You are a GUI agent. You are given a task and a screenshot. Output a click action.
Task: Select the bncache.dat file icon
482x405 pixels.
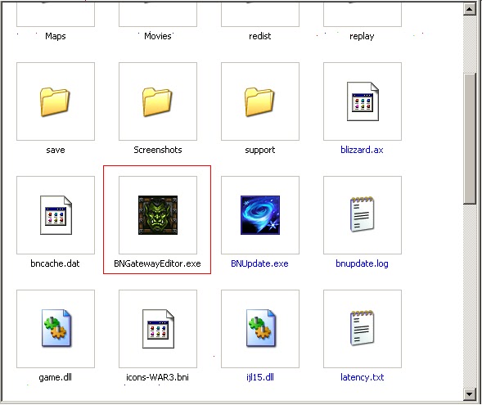click(56, 215)
